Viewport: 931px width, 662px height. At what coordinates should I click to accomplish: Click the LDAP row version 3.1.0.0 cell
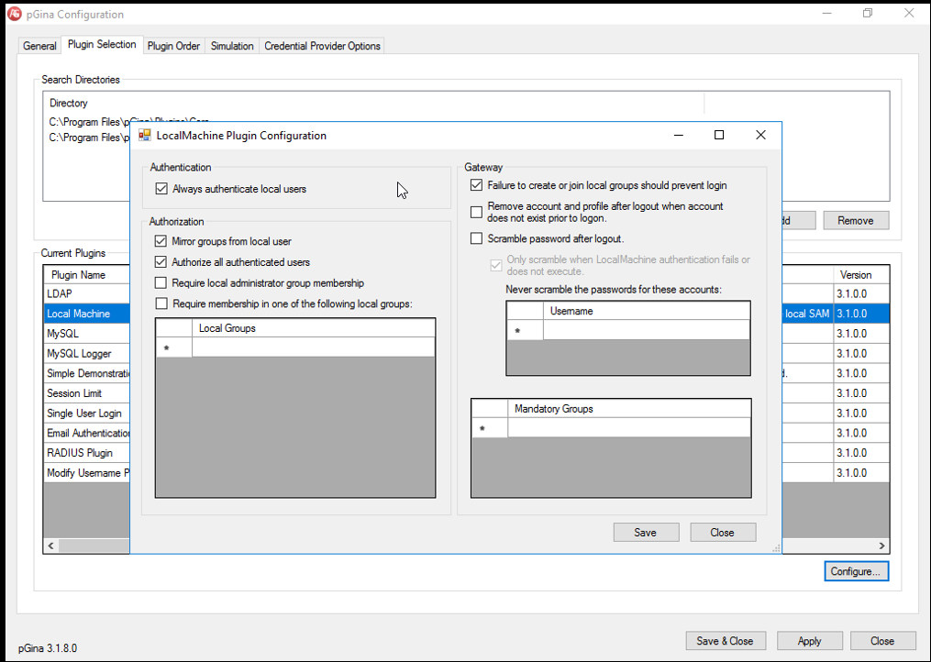pos(861,293)
